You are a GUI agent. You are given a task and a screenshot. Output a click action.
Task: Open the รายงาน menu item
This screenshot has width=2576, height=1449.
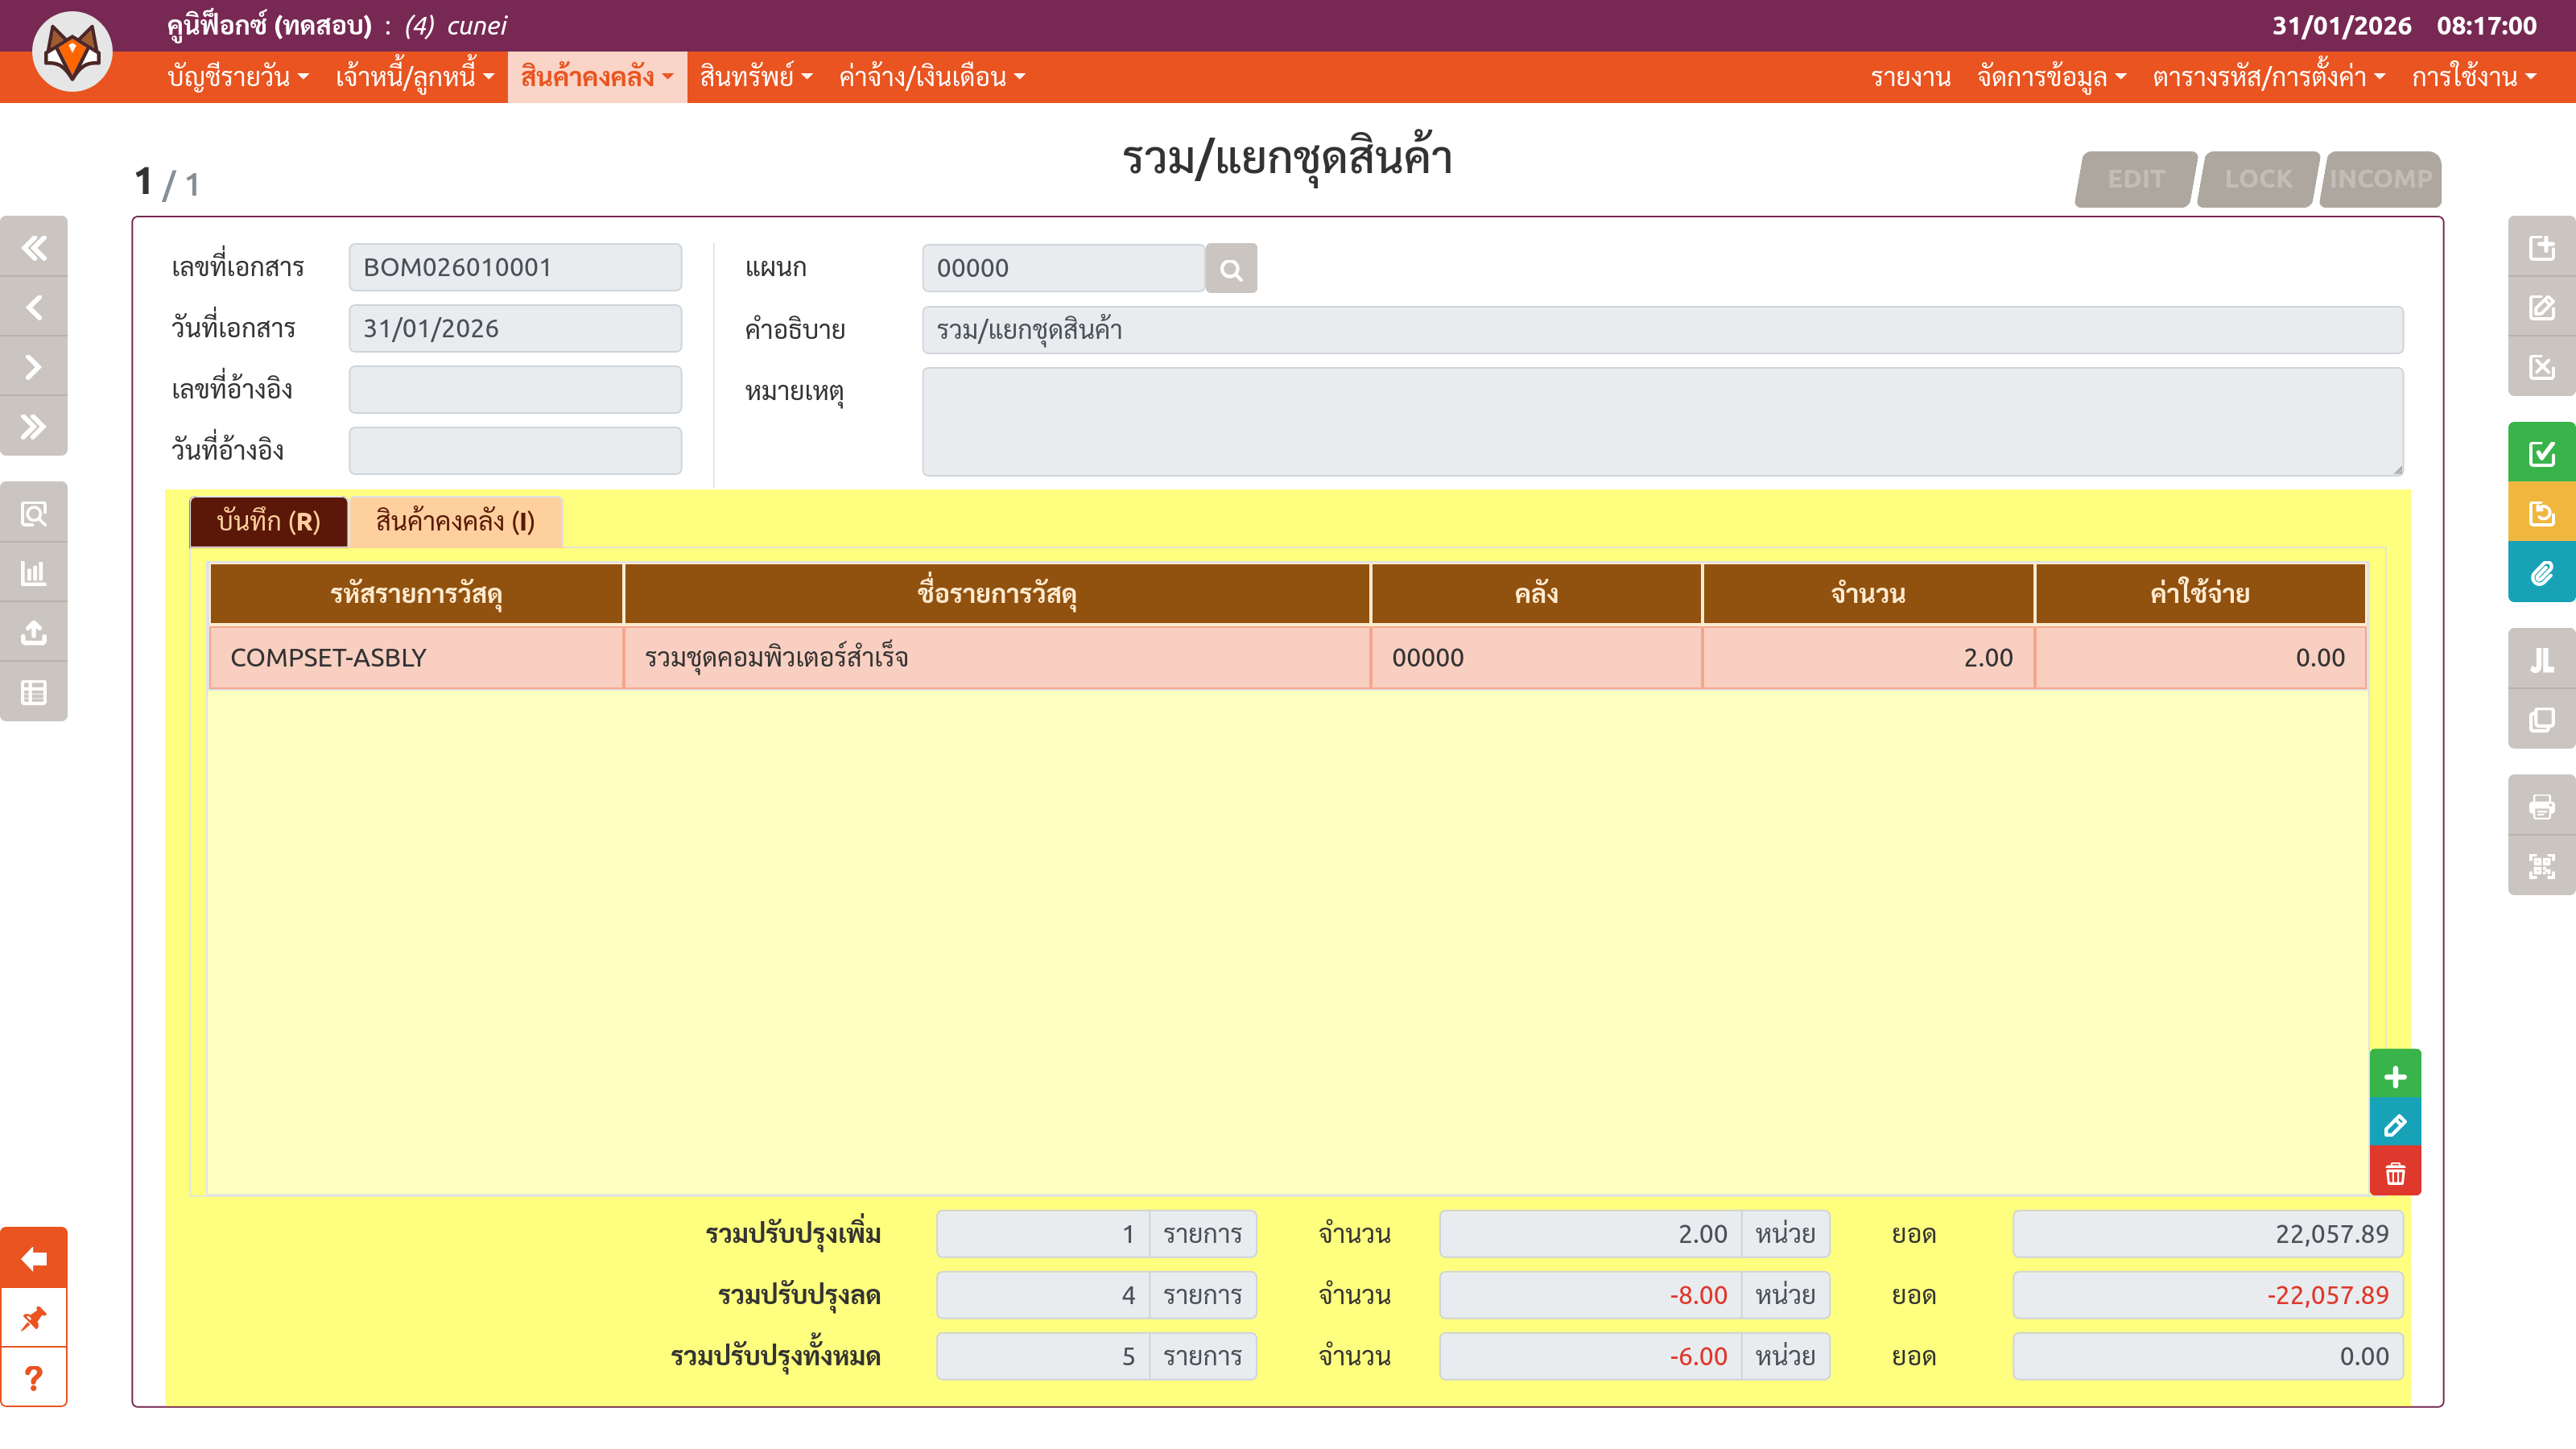(x=1909, y=77)
